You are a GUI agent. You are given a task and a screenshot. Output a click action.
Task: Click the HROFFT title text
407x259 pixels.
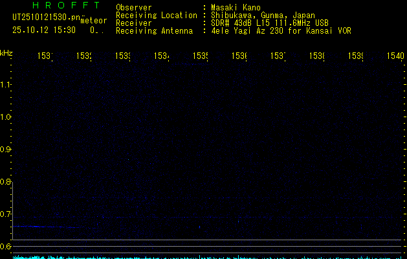point(67,5)
